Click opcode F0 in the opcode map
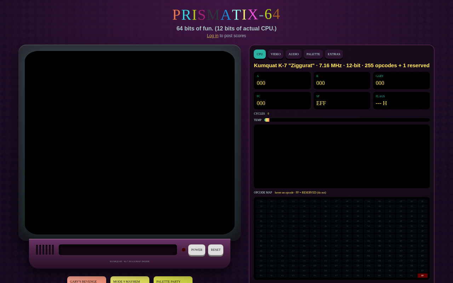453x283 pixels. point(261,276)
